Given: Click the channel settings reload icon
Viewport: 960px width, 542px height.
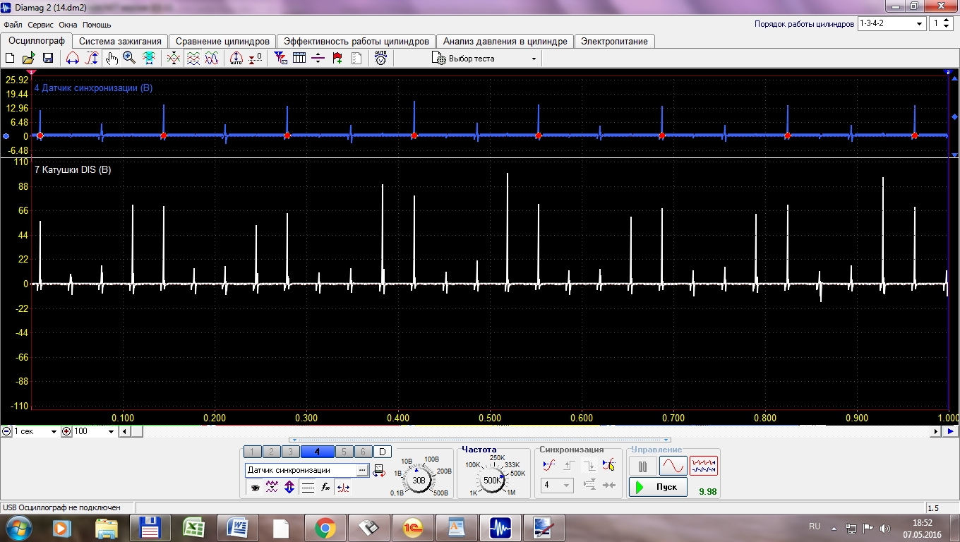Looking at the screenshot, I should click(379, 469).
